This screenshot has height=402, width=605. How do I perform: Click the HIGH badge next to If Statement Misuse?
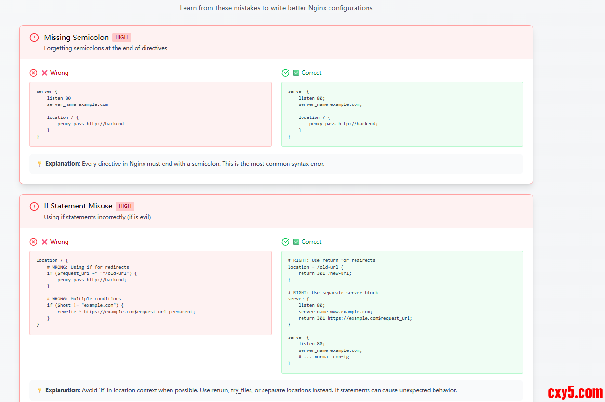[125, 207]
